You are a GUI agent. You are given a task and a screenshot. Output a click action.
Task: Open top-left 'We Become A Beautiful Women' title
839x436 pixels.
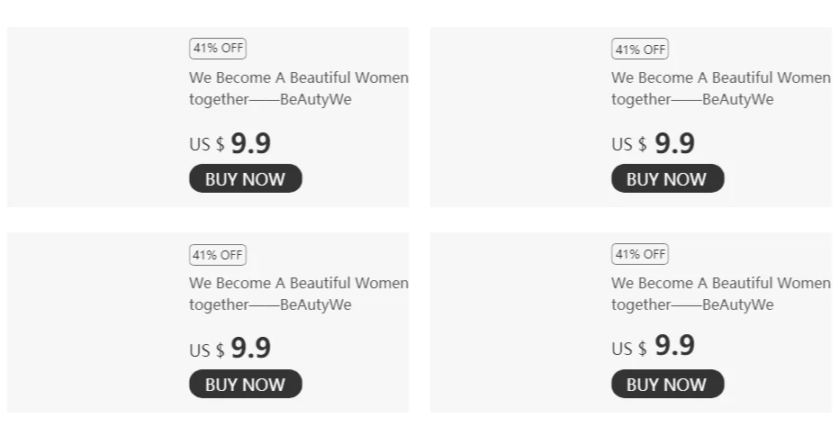pyautogui.click(x=298, y=77)
